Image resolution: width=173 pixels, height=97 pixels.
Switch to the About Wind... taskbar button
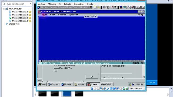click(x=107, y=84)
